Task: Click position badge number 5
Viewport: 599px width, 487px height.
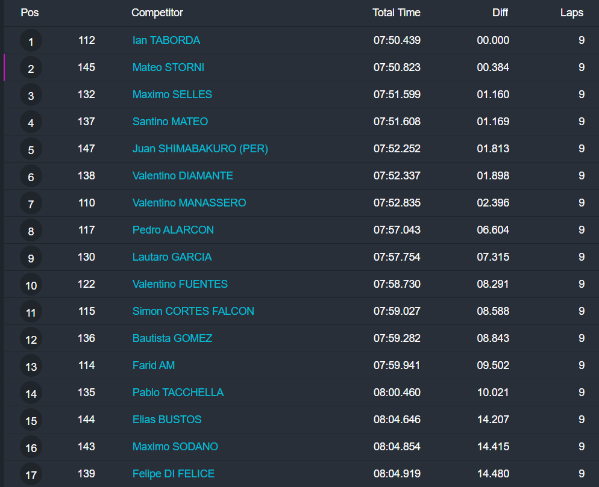Action: coord(31,150)
